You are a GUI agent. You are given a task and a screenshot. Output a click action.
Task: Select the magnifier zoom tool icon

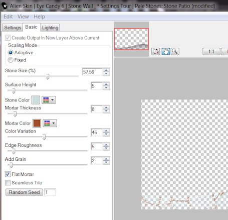(x=175, y=51)
